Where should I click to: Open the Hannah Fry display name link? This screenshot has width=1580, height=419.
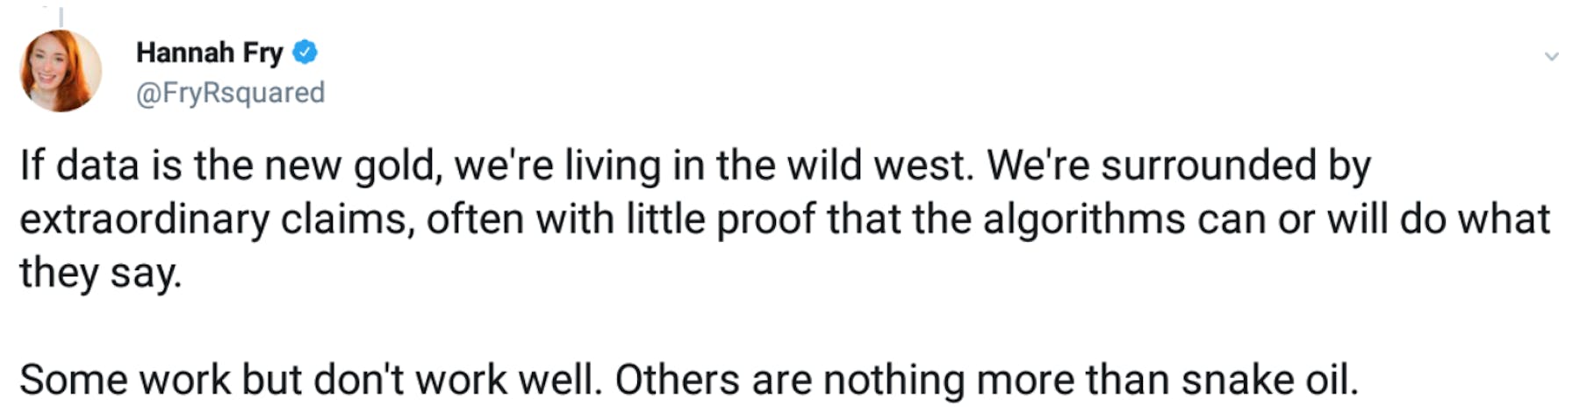(x=209, y=53)
